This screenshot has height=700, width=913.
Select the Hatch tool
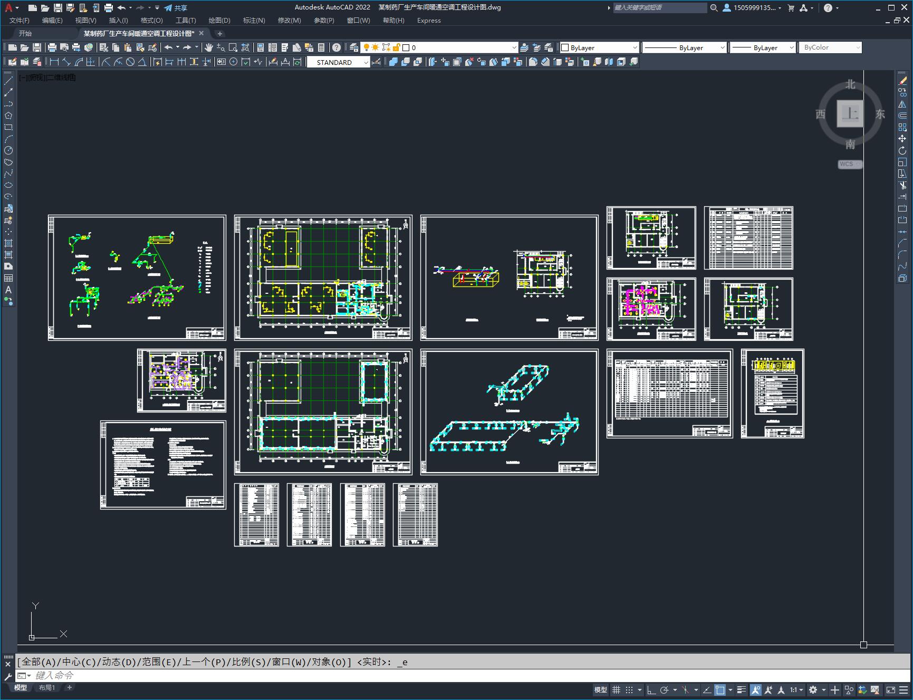click(8, 243)
